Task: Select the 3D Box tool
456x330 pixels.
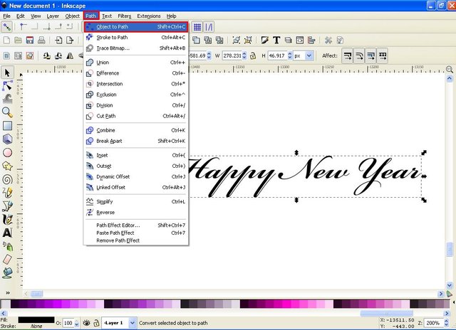Action: [7, 139]
